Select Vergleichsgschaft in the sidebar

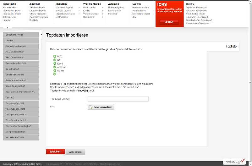[x=21, y=132]
